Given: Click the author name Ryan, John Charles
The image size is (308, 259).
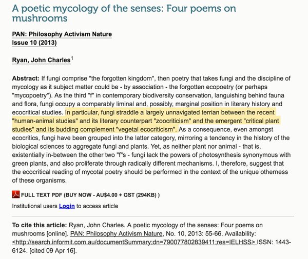Looking at the screenshot, I should 41,60.
